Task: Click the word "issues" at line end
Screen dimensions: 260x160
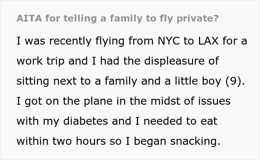Action: pos(214,101)
